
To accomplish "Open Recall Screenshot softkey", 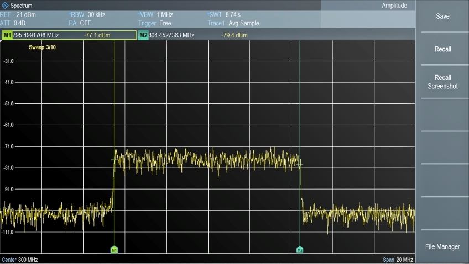I will (x=442, y=82).
